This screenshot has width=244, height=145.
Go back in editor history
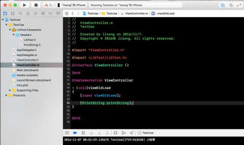coord(72,14)
